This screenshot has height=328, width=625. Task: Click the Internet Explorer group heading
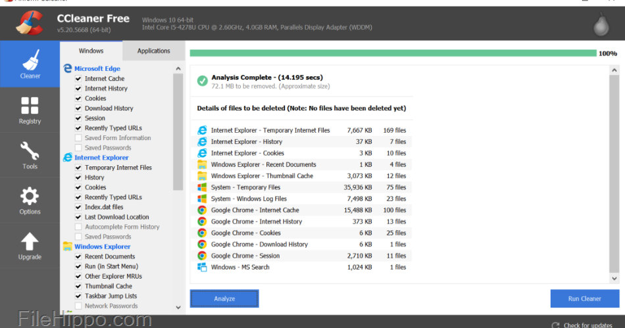coord(101,158)
